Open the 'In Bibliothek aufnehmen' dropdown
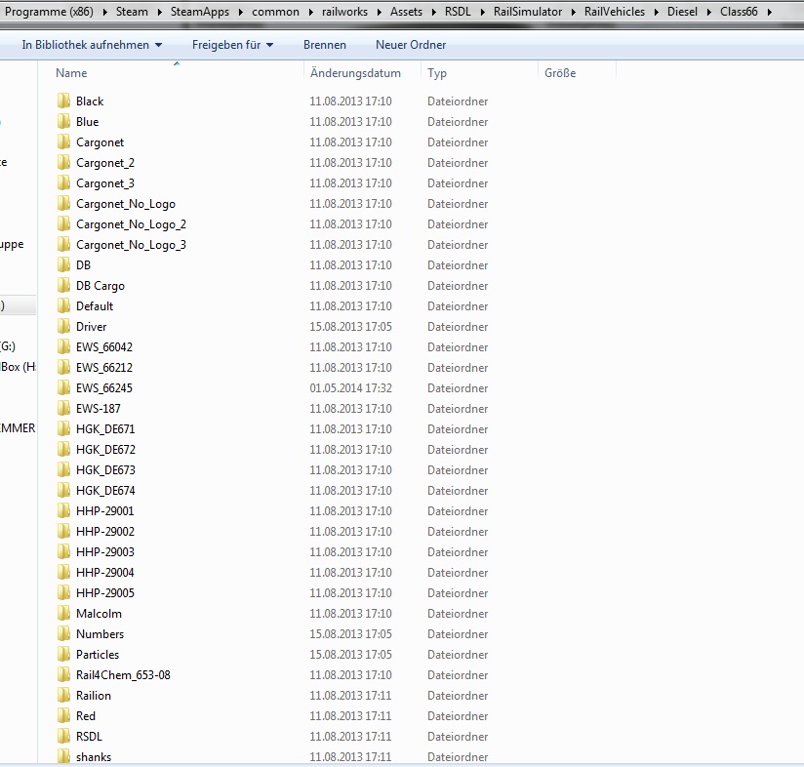The width and height of the screenshot is (804, 767). (92, 45)
